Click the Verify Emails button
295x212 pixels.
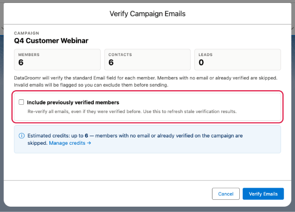coord(263,194)
